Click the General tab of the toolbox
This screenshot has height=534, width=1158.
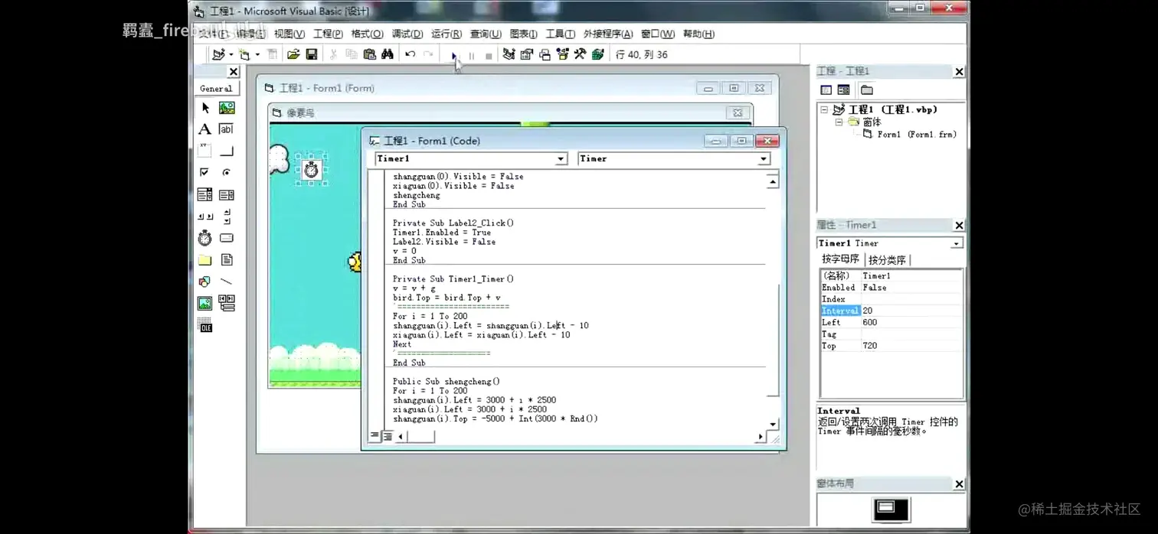216,88
